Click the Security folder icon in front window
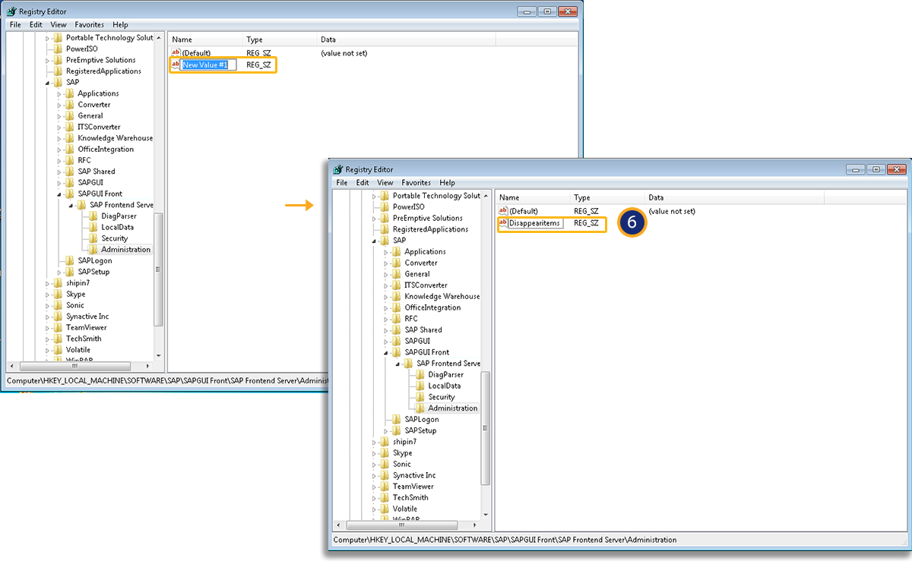The height and width of the screenshot is (567, 912). pos(420,397)
